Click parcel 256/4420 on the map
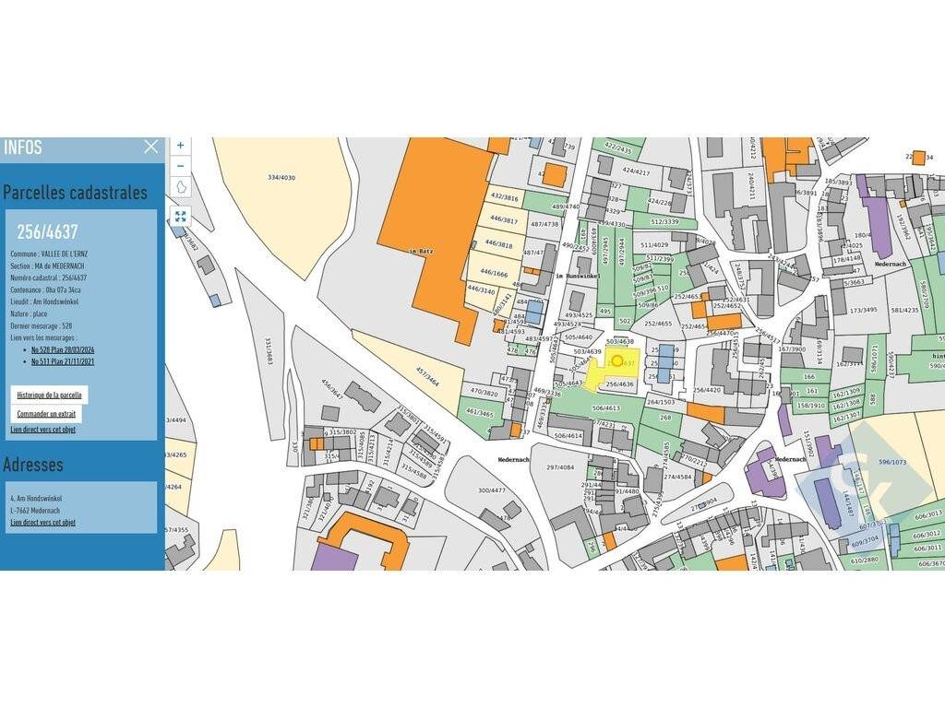 coord(706,390)
